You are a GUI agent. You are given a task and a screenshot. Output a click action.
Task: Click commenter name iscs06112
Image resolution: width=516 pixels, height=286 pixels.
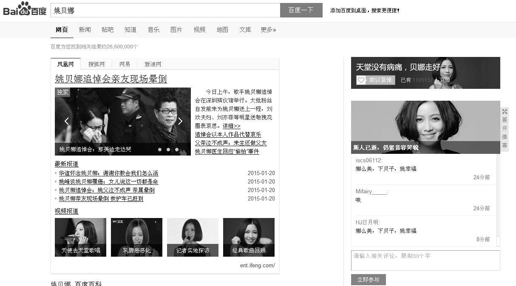pos(369,160)
